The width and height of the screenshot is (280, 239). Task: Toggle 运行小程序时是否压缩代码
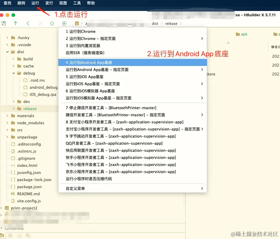point(133,179)
